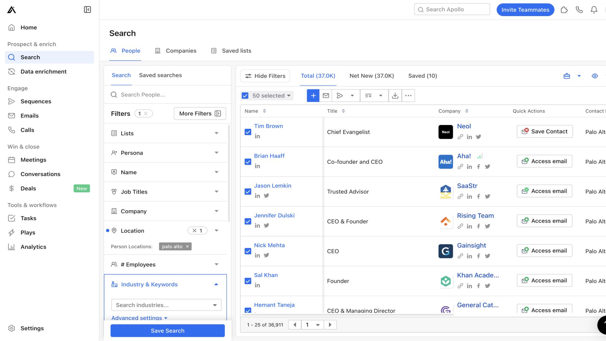
Task: Select the Net New (37.0K) tab
Action: coord(371,76)
